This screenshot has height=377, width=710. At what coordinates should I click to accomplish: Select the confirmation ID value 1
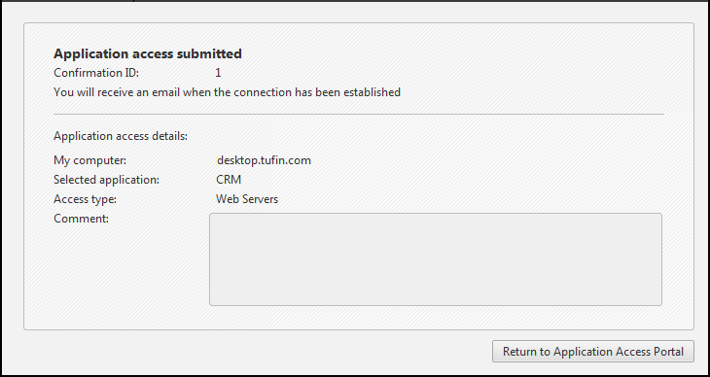[218, 73]
